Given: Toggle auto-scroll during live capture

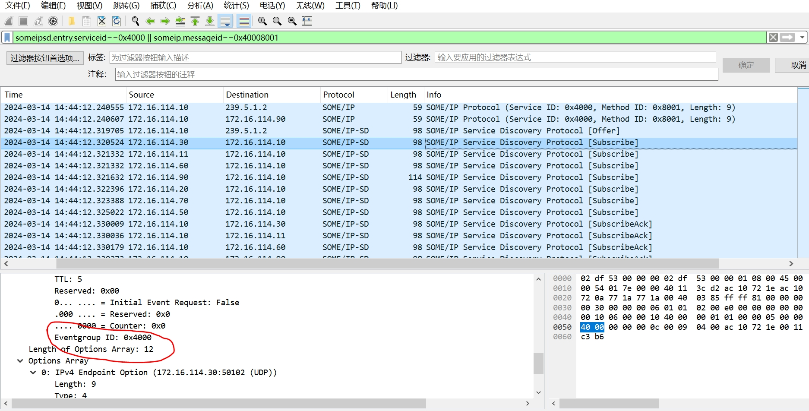Looking at the screenshot, I should pos(225,21).
